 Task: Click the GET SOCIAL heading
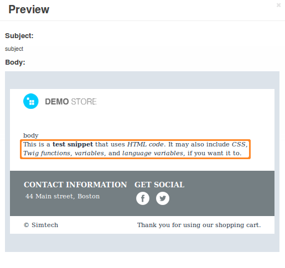(159, 185)
